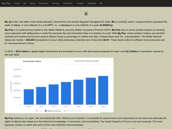Go to the Home page
Image resolution: width=172 pixels, height=129 pixels.
click(x=17, y=4)
